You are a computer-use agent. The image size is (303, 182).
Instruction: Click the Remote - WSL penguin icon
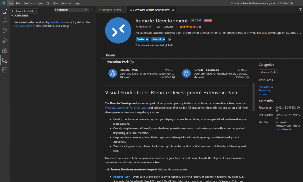pyautogui.click(x=112, y=73)
